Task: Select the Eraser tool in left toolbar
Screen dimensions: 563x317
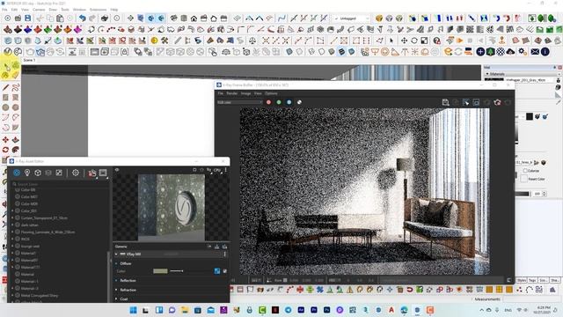Action: [x=16, y=75]
